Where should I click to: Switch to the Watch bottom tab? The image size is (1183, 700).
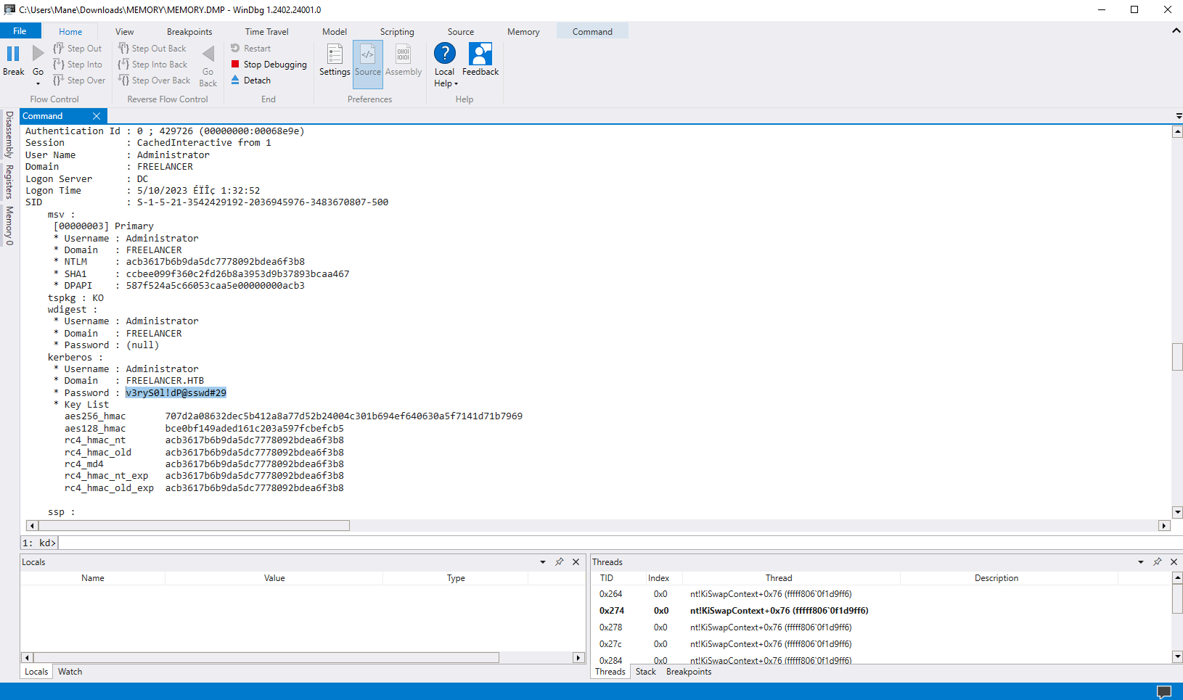pyautogui.click(x=70, y=672)
